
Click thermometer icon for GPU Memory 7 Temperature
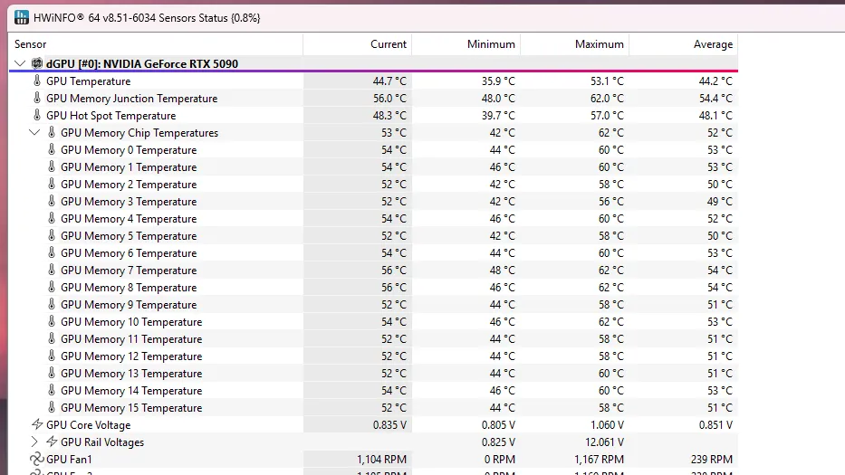tap(52, 270)
